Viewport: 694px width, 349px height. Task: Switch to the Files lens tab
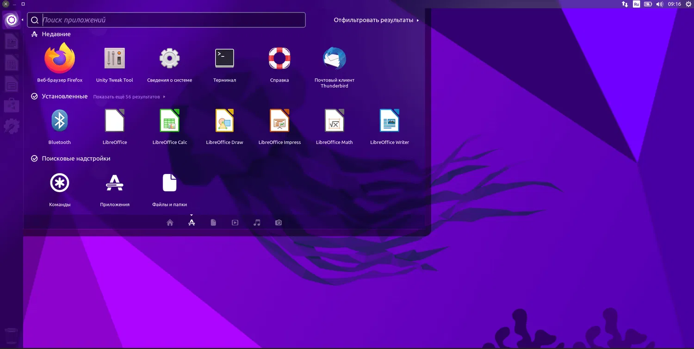[x=213, y=223]
